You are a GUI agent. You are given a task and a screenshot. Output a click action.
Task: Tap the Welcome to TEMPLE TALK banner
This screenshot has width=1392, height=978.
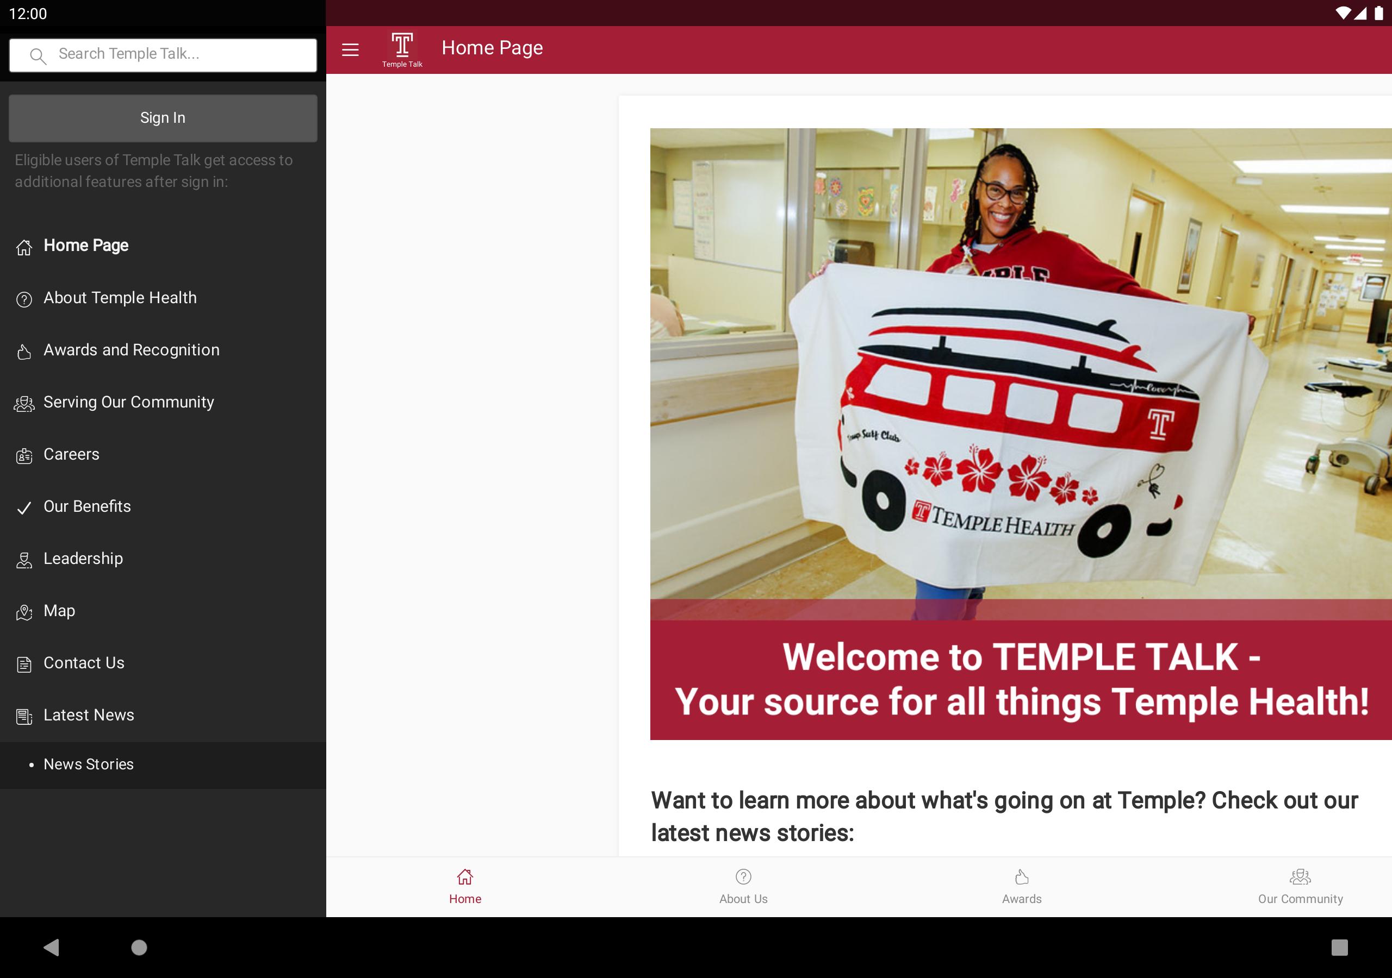coord(1021,679)
